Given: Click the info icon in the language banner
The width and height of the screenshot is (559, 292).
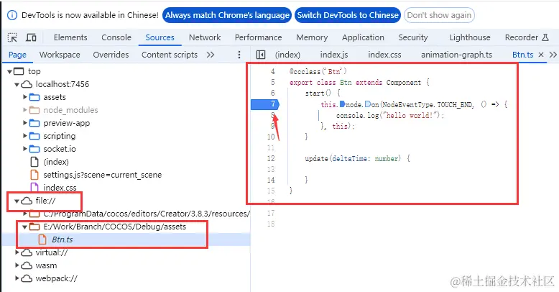Looking at the screenshot, I should point(12,15).
